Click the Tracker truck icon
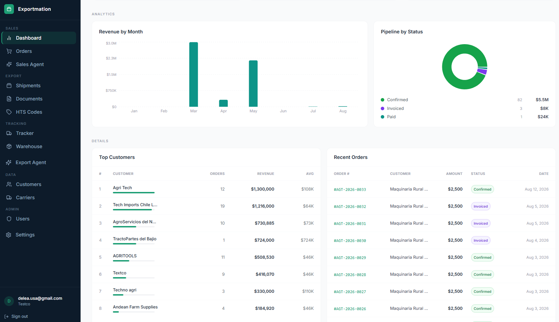The height and width of the screenshot is (322, 559). click(9, 133)
